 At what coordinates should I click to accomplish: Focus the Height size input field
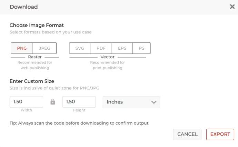click(79, 101)
